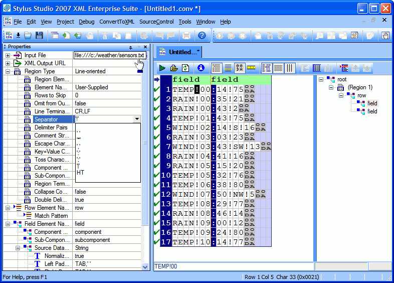
Task: Open the Help question mark icon
Action: [202, 36]
